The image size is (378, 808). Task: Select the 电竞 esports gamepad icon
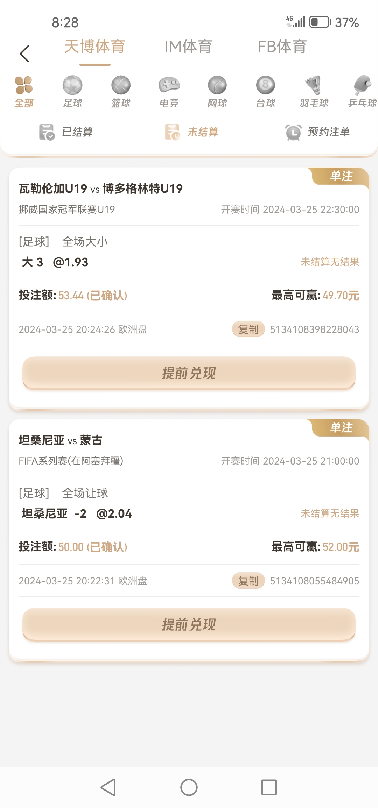tap(169, 85)
